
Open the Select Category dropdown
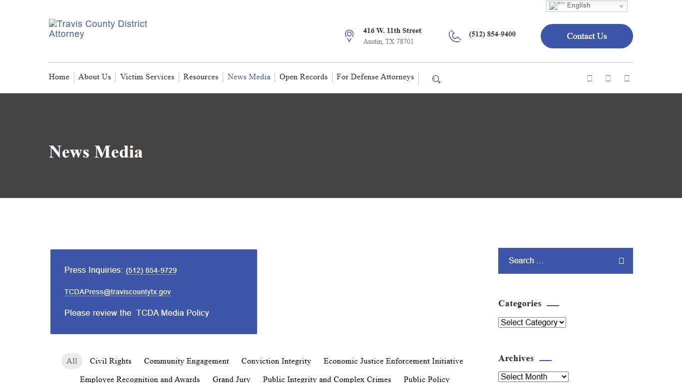coord(532,323)
